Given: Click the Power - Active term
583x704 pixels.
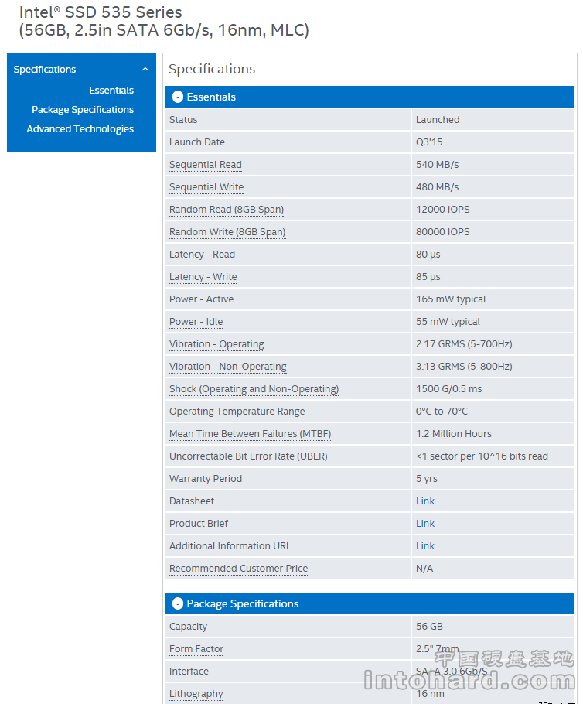Looking at the screenshot, I should (202, 299).
